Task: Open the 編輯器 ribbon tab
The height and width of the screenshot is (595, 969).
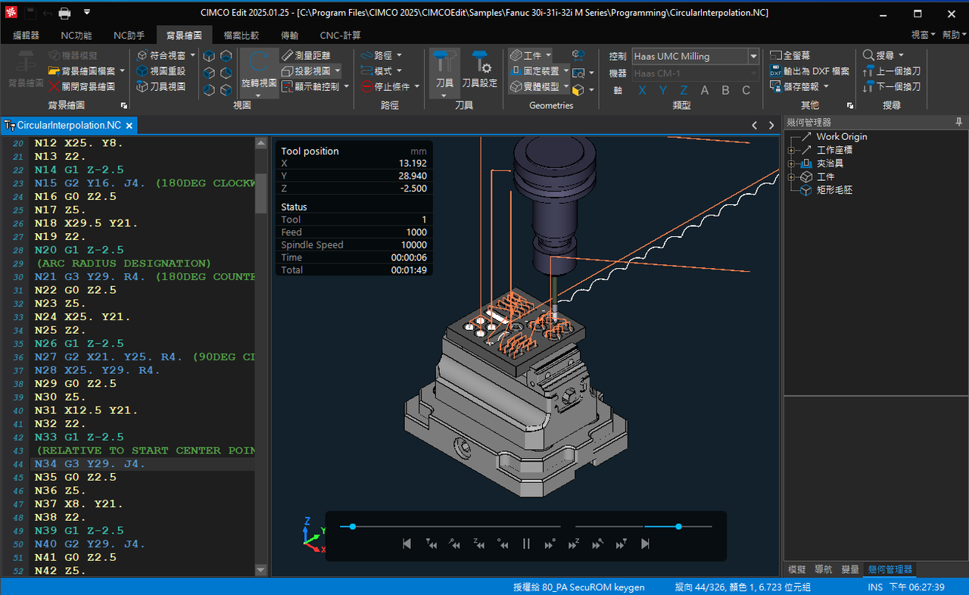Action: [x=26, y=35]
